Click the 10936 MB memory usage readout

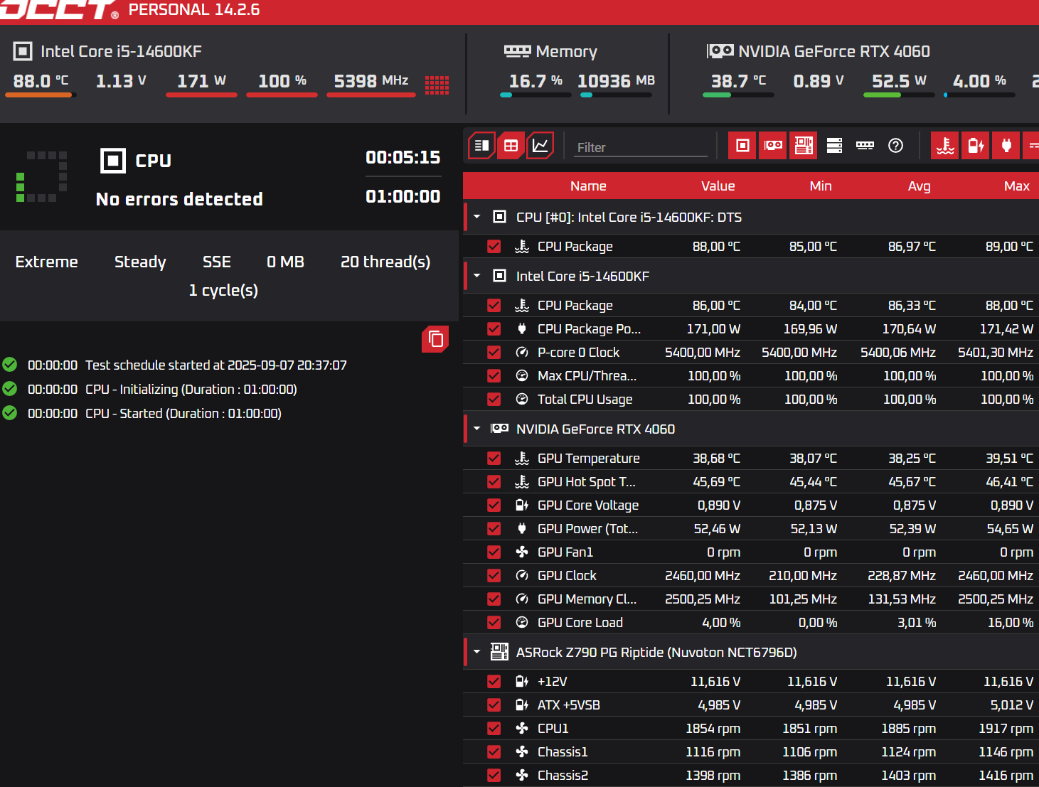tap(616, 81)
